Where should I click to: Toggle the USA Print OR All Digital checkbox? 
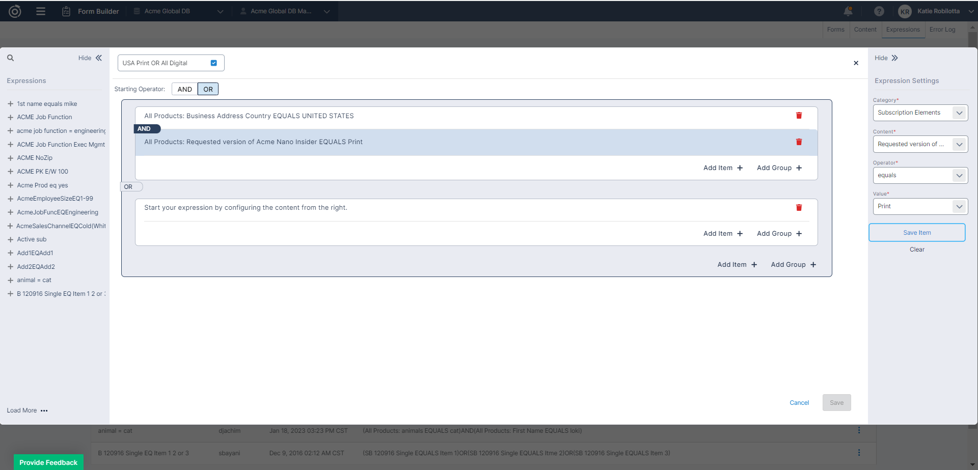(214, 63)
